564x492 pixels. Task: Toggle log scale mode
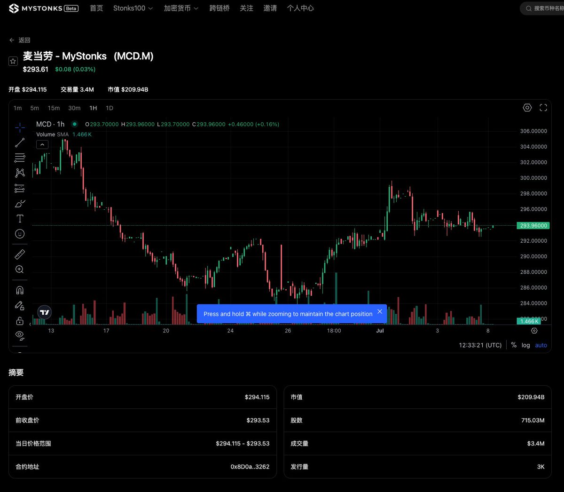coord(525,345)
